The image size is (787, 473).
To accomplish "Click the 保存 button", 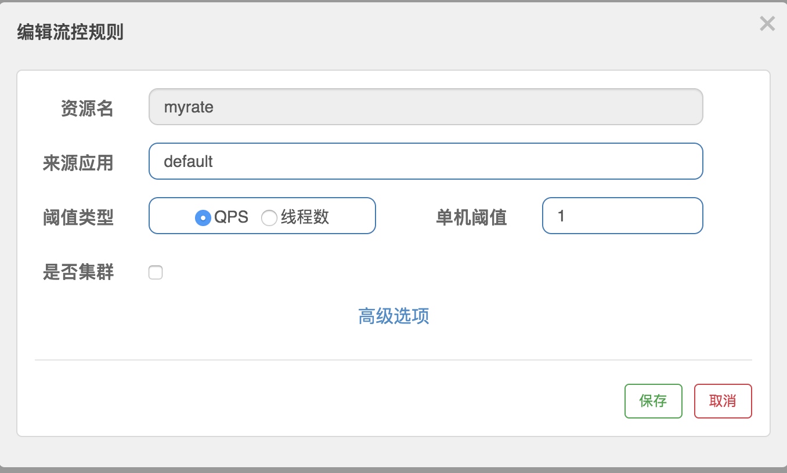I will [x=653, y=401].
